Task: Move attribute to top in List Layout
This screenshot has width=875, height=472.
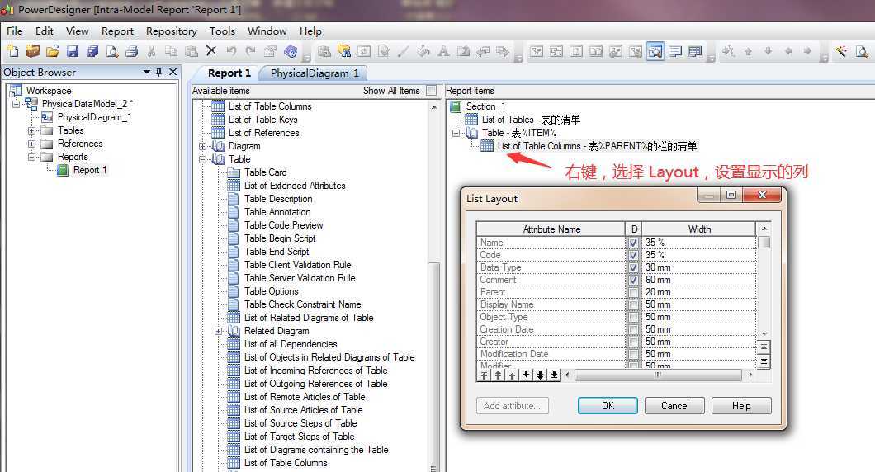Action: tap(485, 375)
